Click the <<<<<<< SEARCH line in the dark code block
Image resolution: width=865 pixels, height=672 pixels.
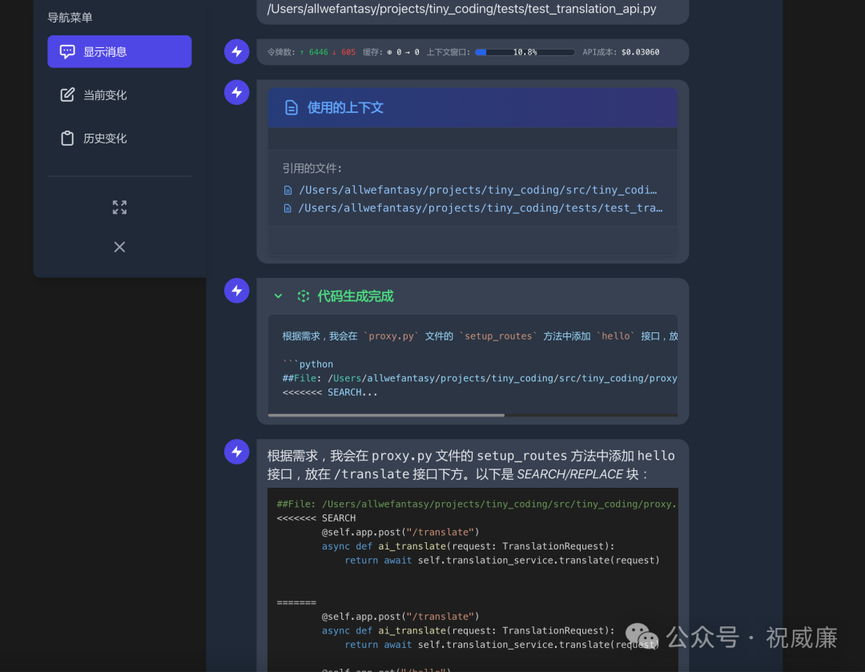[316, 518]
